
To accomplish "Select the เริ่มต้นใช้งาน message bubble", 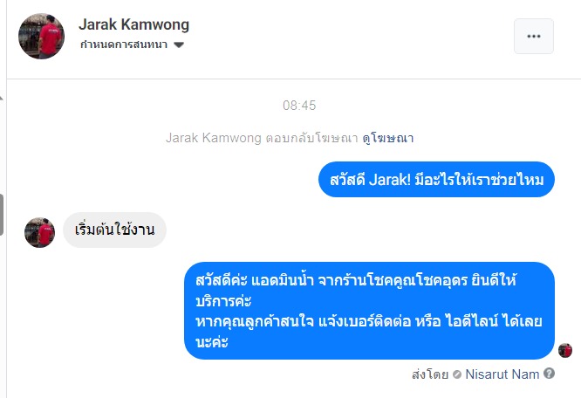I will tap(114, 230).
